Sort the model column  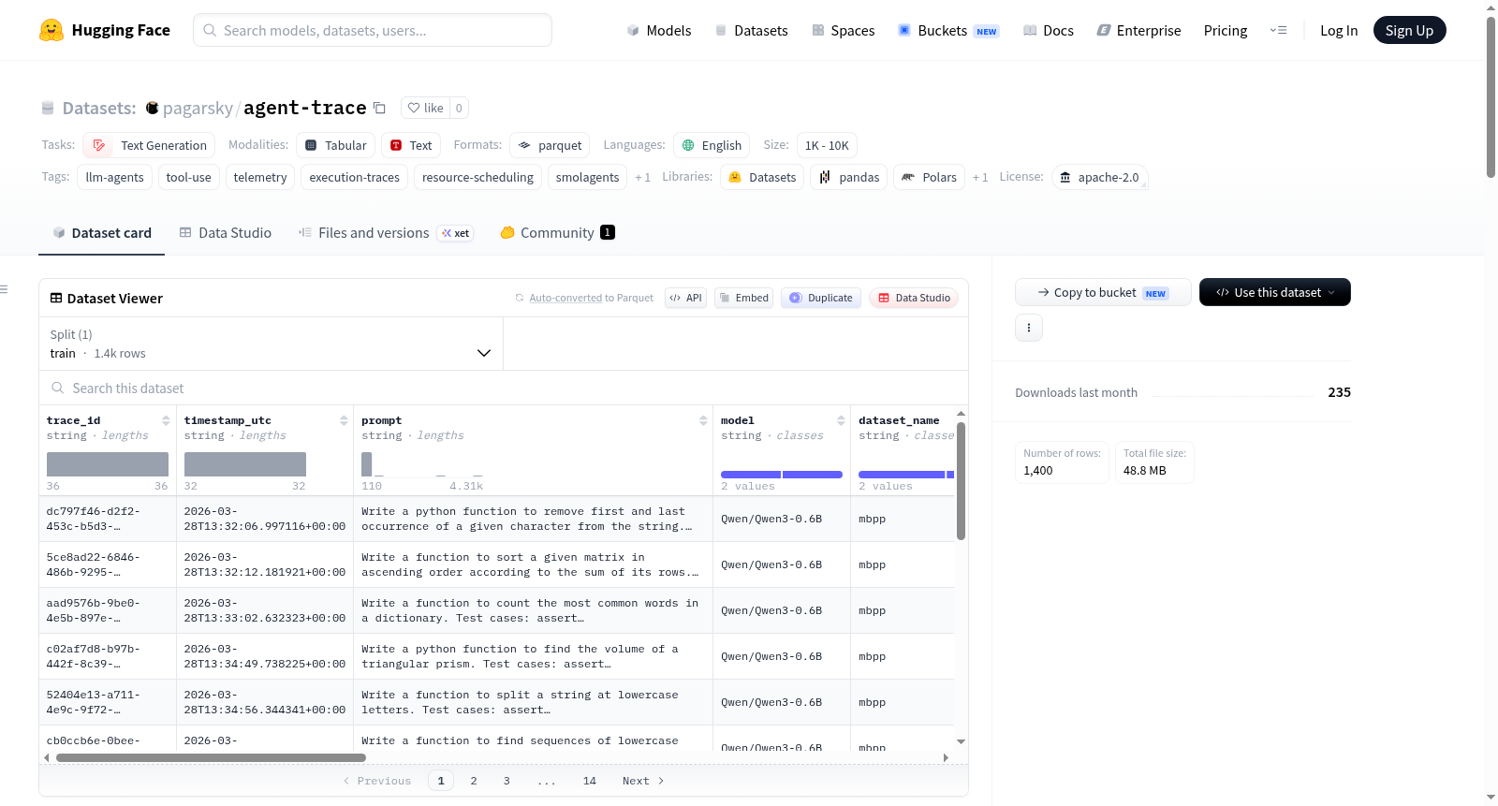[x=841, y=420]
